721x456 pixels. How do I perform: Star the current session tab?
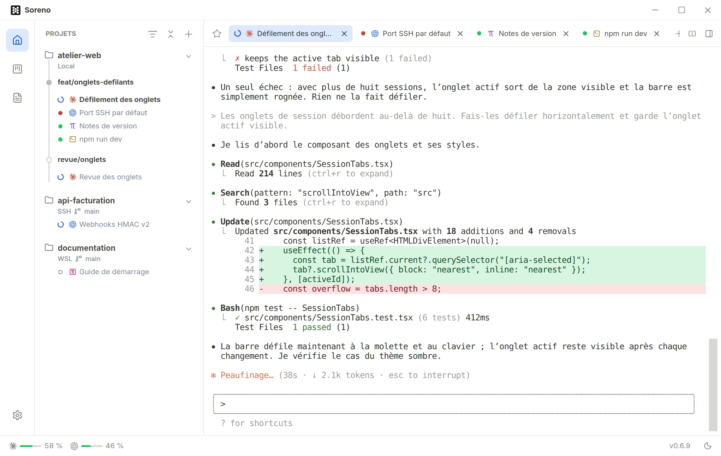coord(217,34)
